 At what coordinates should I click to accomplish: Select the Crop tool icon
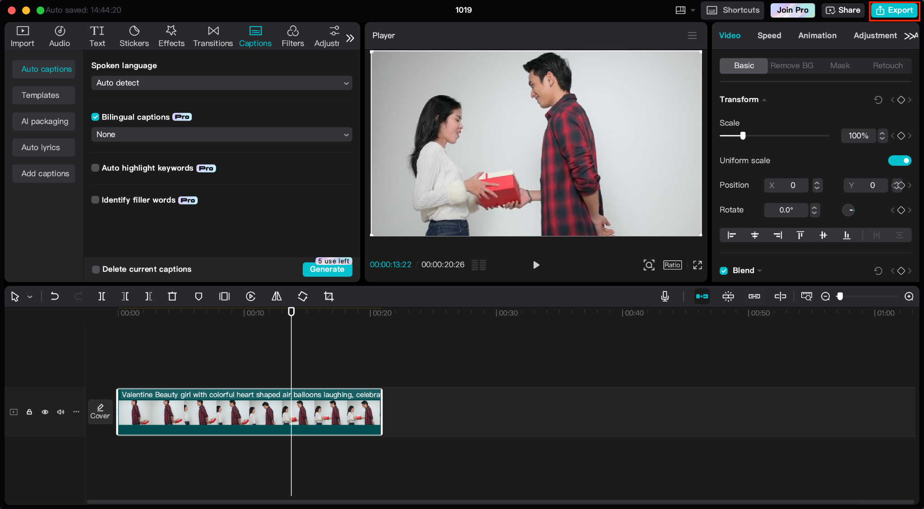pos(329,296)
